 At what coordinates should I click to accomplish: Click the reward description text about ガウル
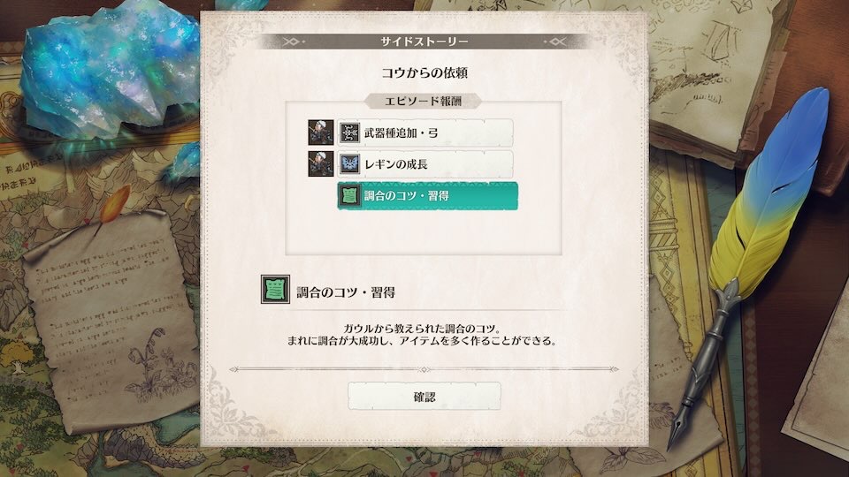pyautogui.click(x=422, y=335)
